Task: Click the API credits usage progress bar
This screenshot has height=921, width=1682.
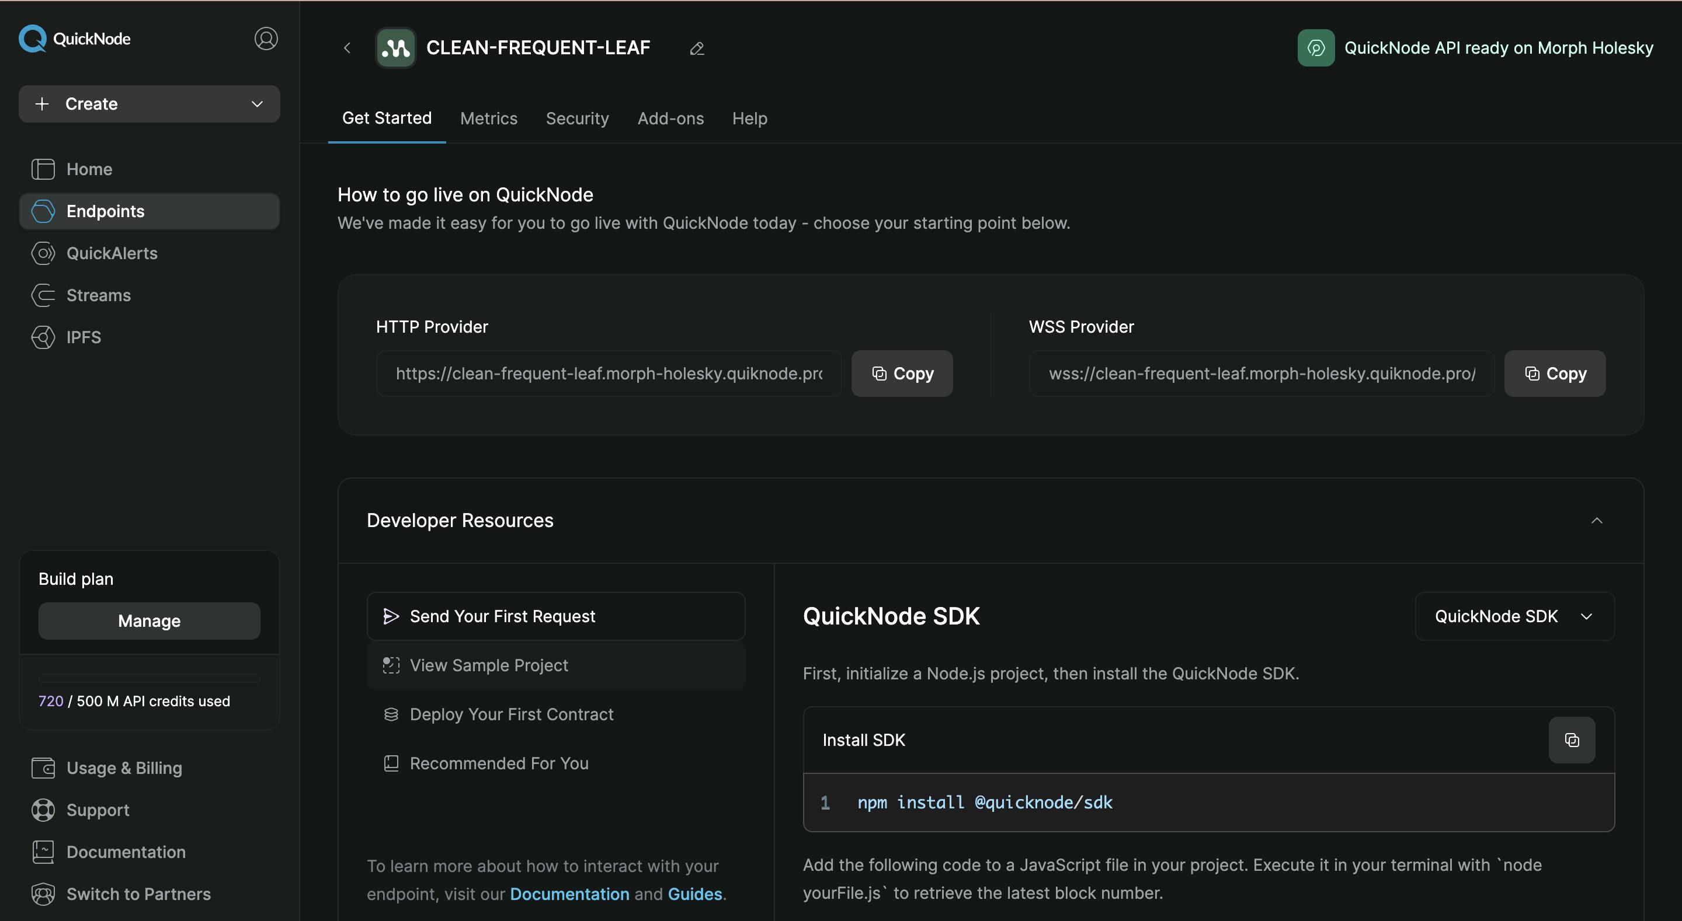Action: (x=149, y=678)
